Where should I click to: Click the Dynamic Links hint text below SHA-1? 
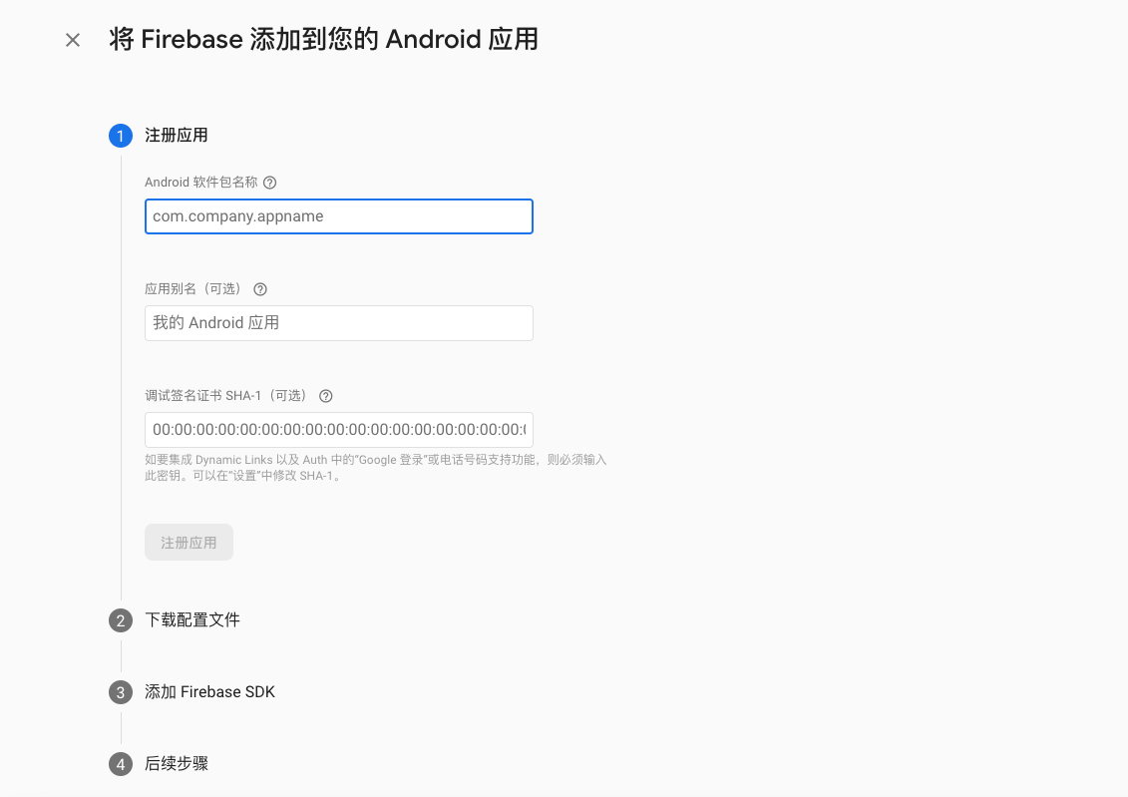(376, 468)
